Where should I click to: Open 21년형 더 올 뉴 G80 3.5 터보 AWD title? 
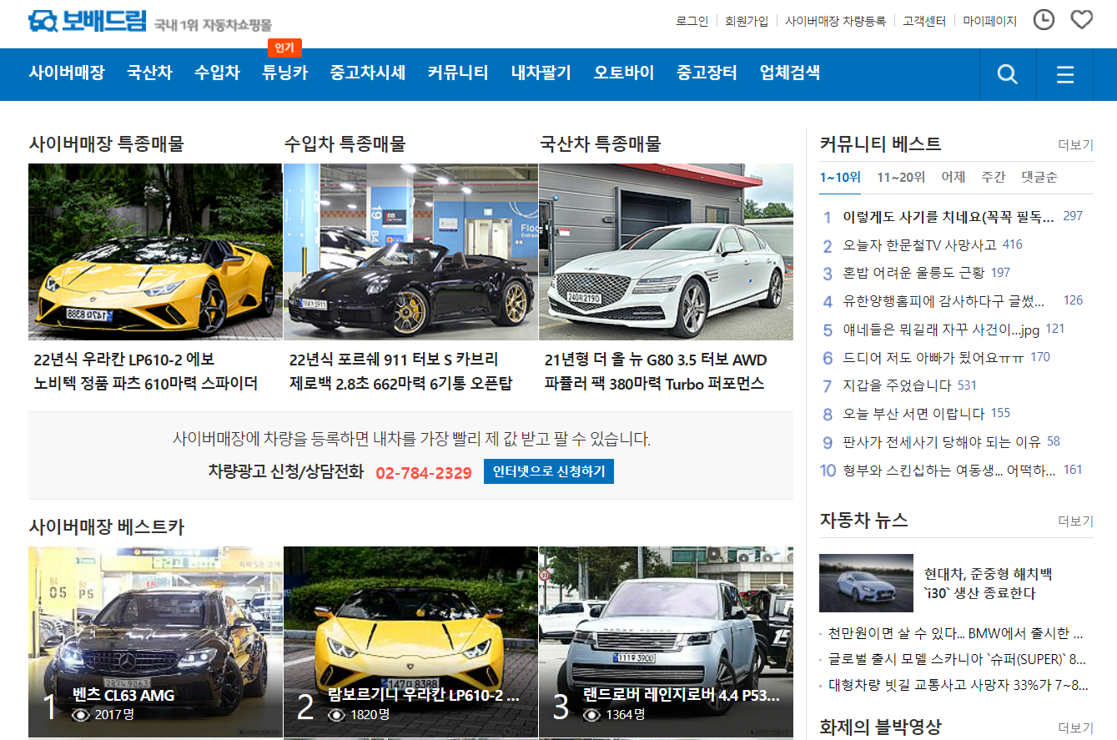tap(656, 360)
